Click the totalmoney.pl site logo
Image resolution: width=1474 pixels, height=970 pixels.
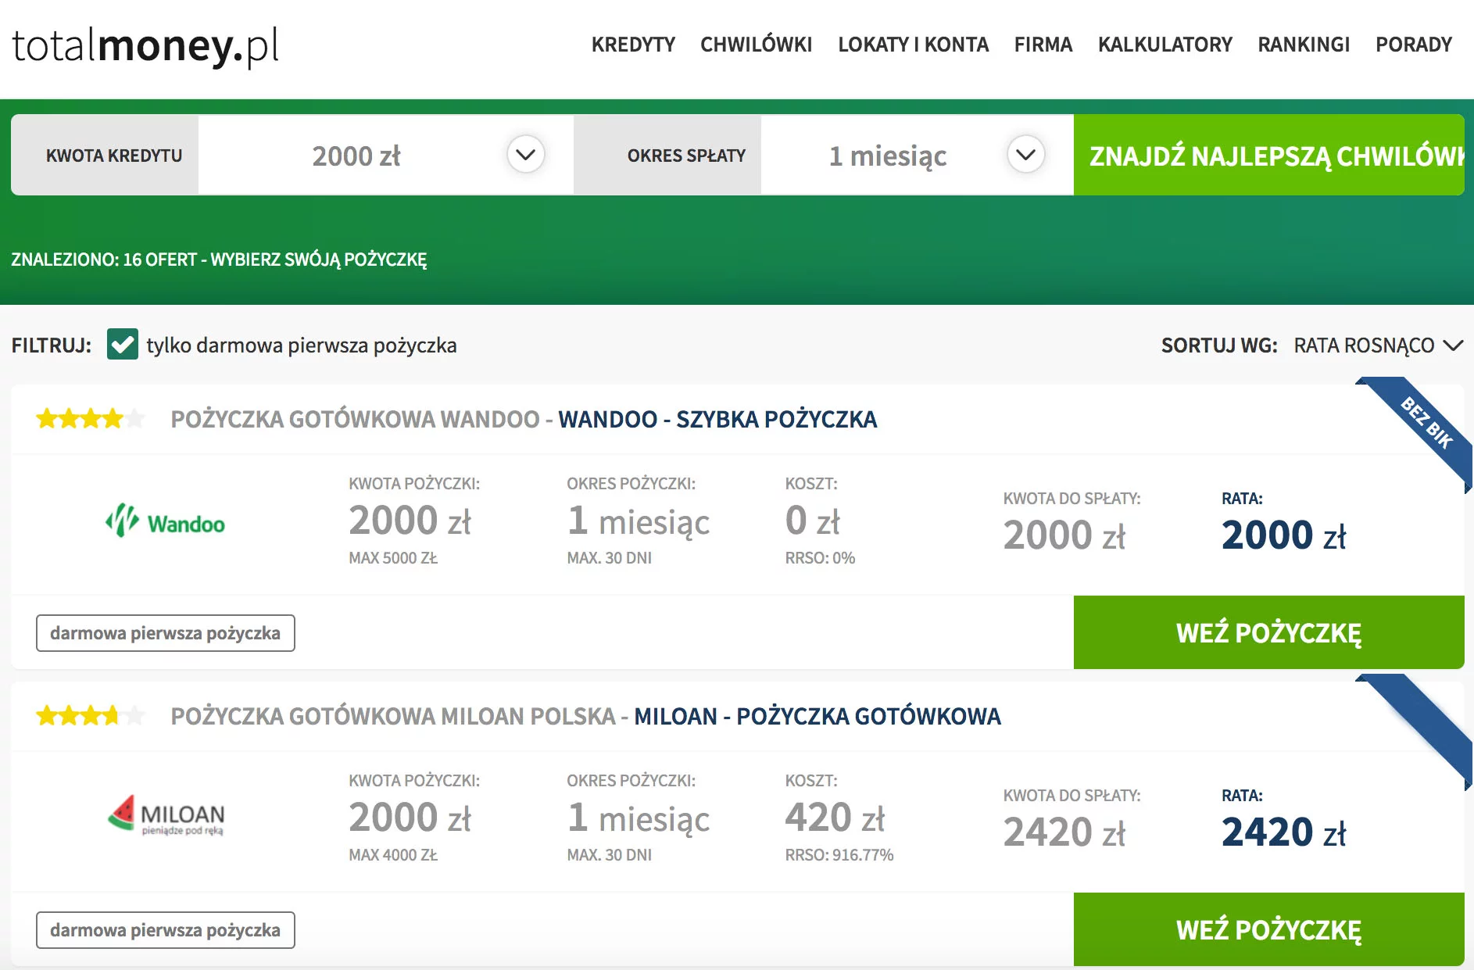(x=145, y=46)
